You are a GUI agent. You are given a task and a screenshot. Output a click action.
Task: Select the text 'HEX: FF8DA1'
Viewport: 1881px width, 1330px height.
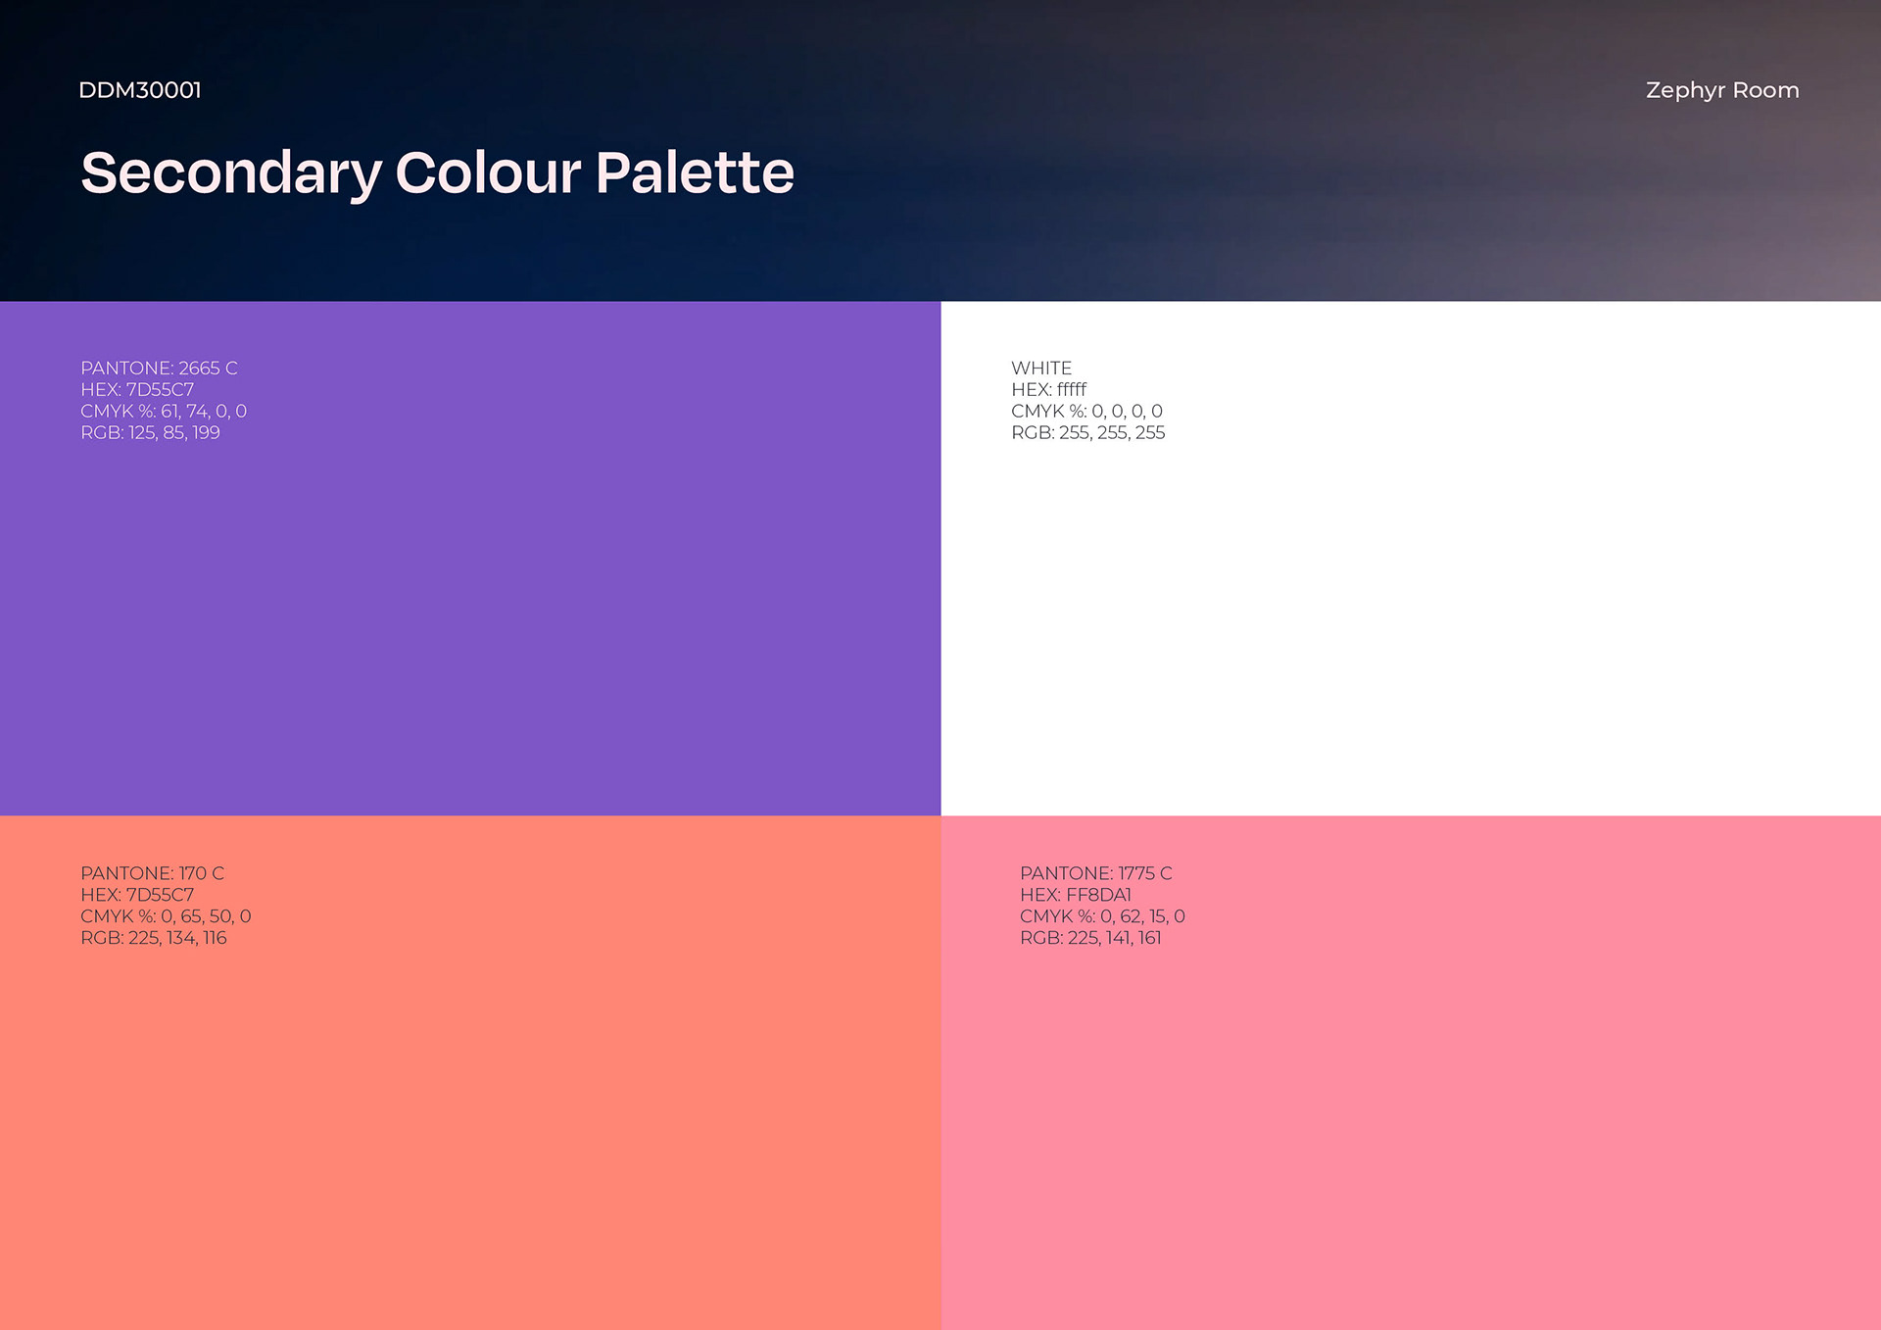tap(1076, 895)
